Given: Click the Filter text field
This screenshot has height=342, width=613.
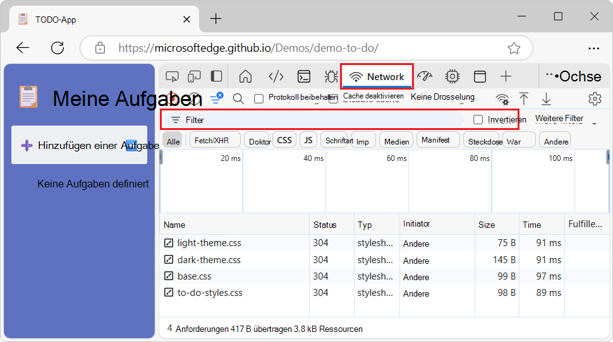Looking at the screenshot, I should pyautogui.click(x=313, y=120).
